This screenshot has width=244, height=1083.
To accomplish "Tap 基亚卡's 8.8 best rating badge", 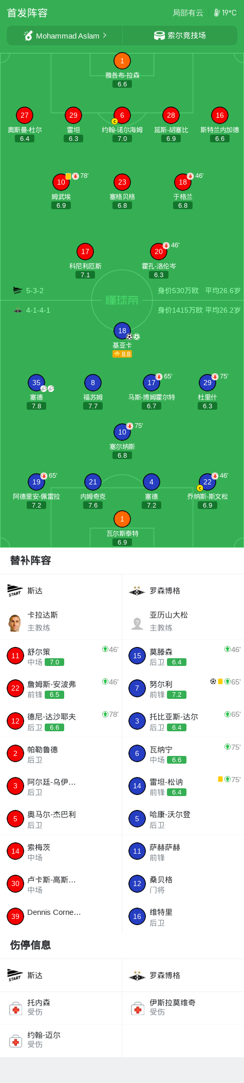I will tap(122, 354).
